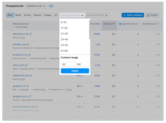The height and width of the screenshot is (123, 166).
Task: Sort by Matches column icon
Action: coord(114,24)
